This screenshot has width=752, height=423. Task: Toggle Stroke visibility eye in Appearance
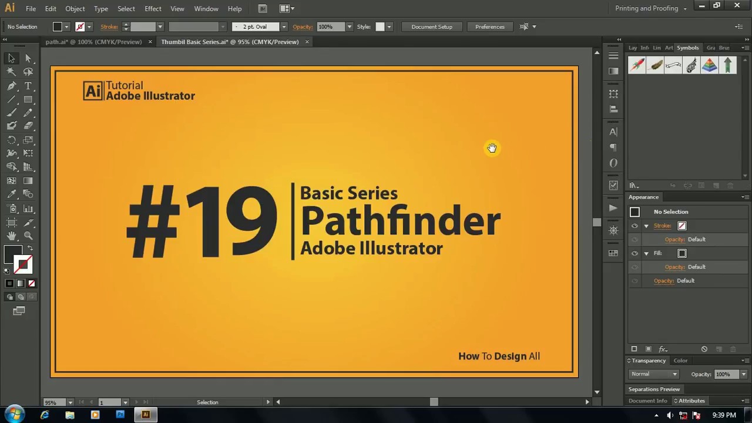click(634, 226)
